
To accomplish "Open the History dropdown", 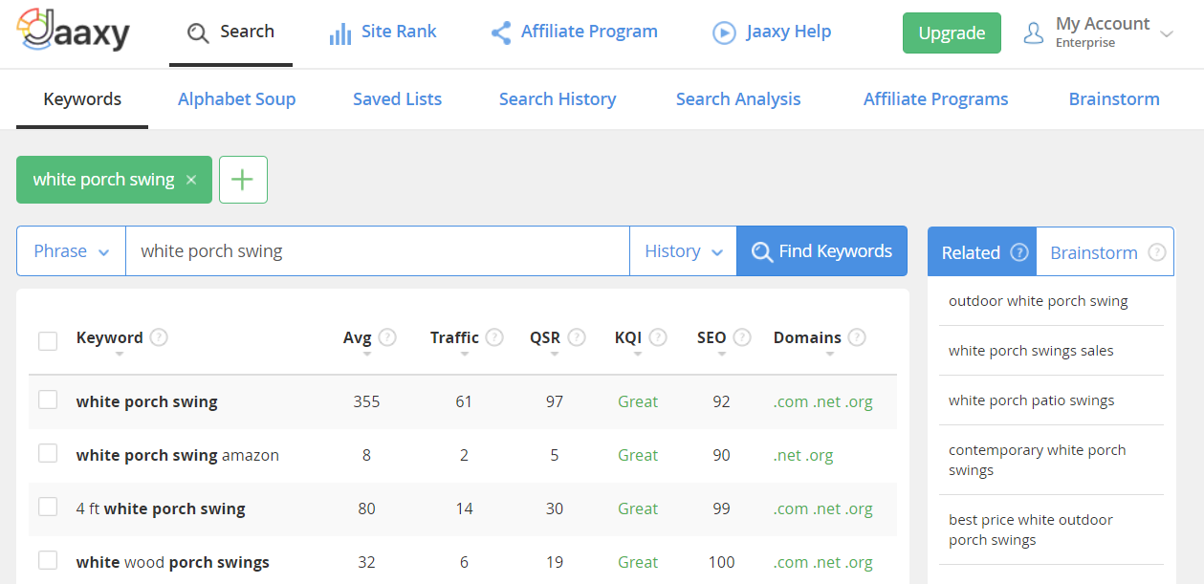I will 683,251.
